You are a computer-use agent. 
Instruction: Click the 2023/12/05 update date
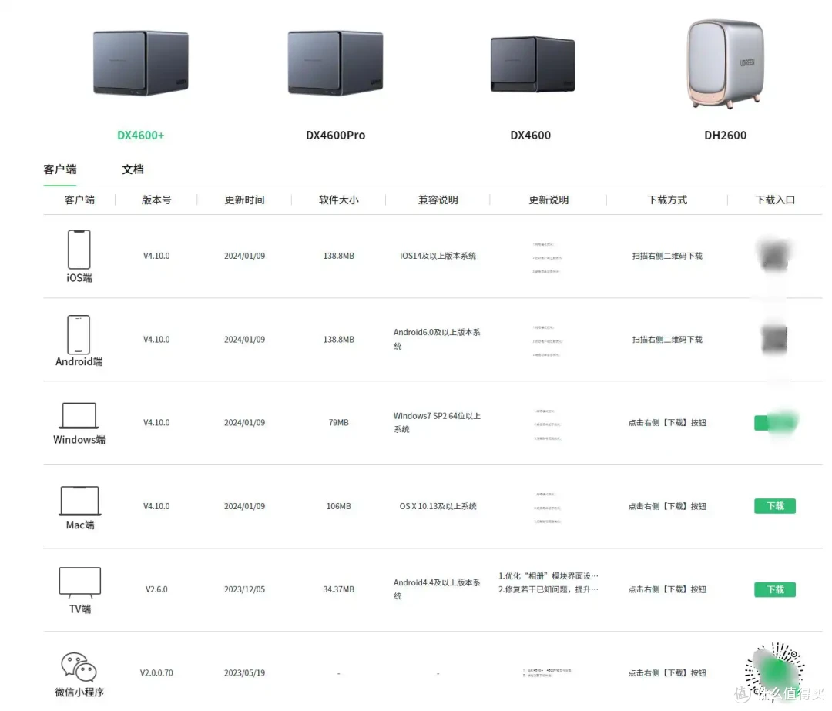coord(245,589)
